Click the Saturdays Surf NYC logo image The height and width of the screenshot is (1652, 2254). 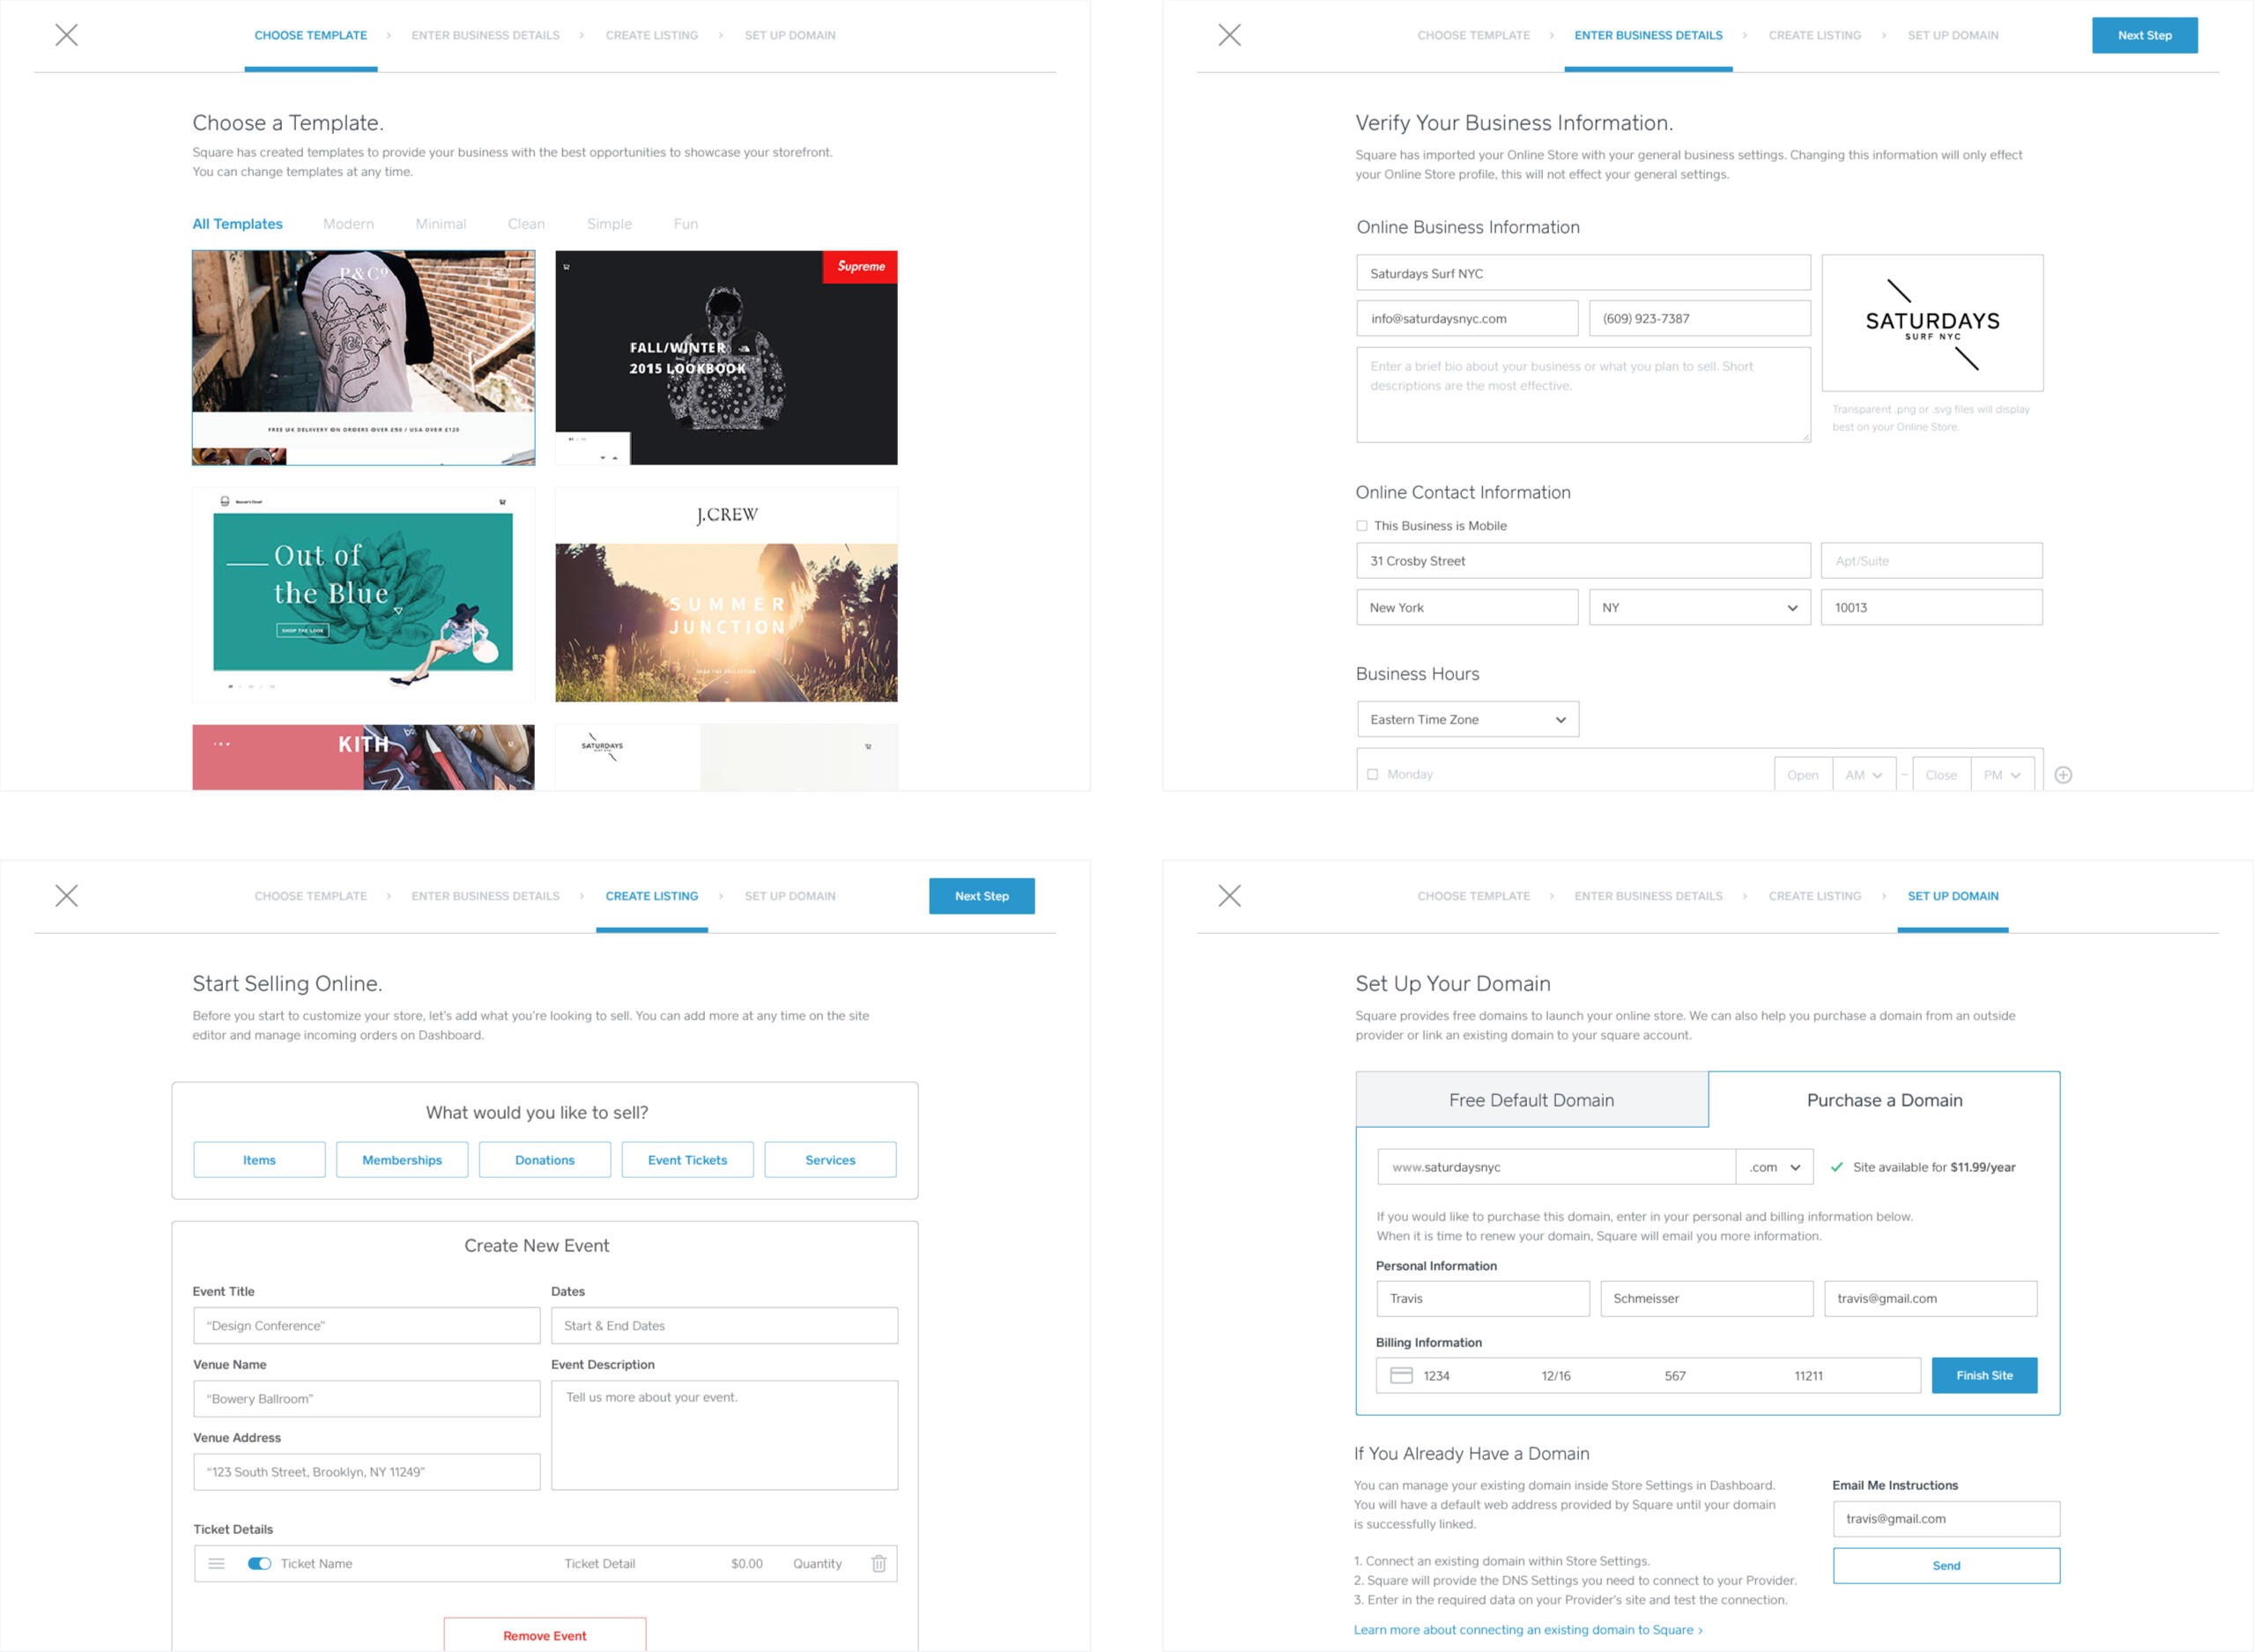pyautogui.click(x=1932, y=323)
